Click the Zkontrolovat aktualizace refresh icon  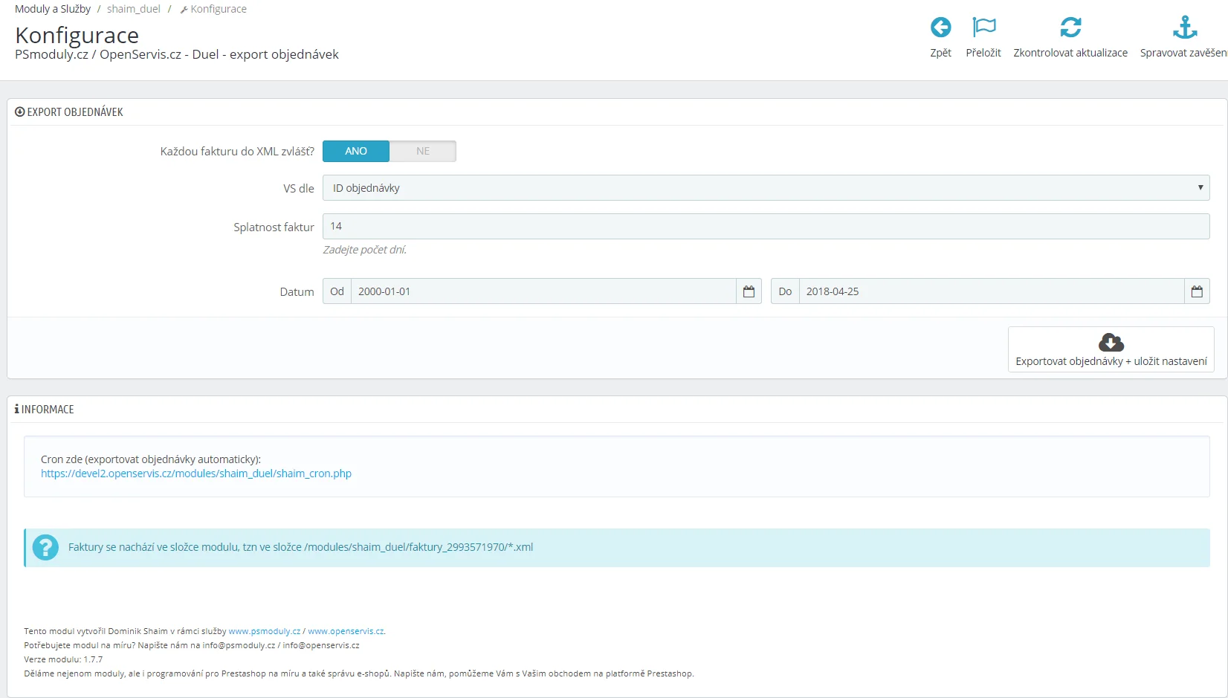(1070, 28)
